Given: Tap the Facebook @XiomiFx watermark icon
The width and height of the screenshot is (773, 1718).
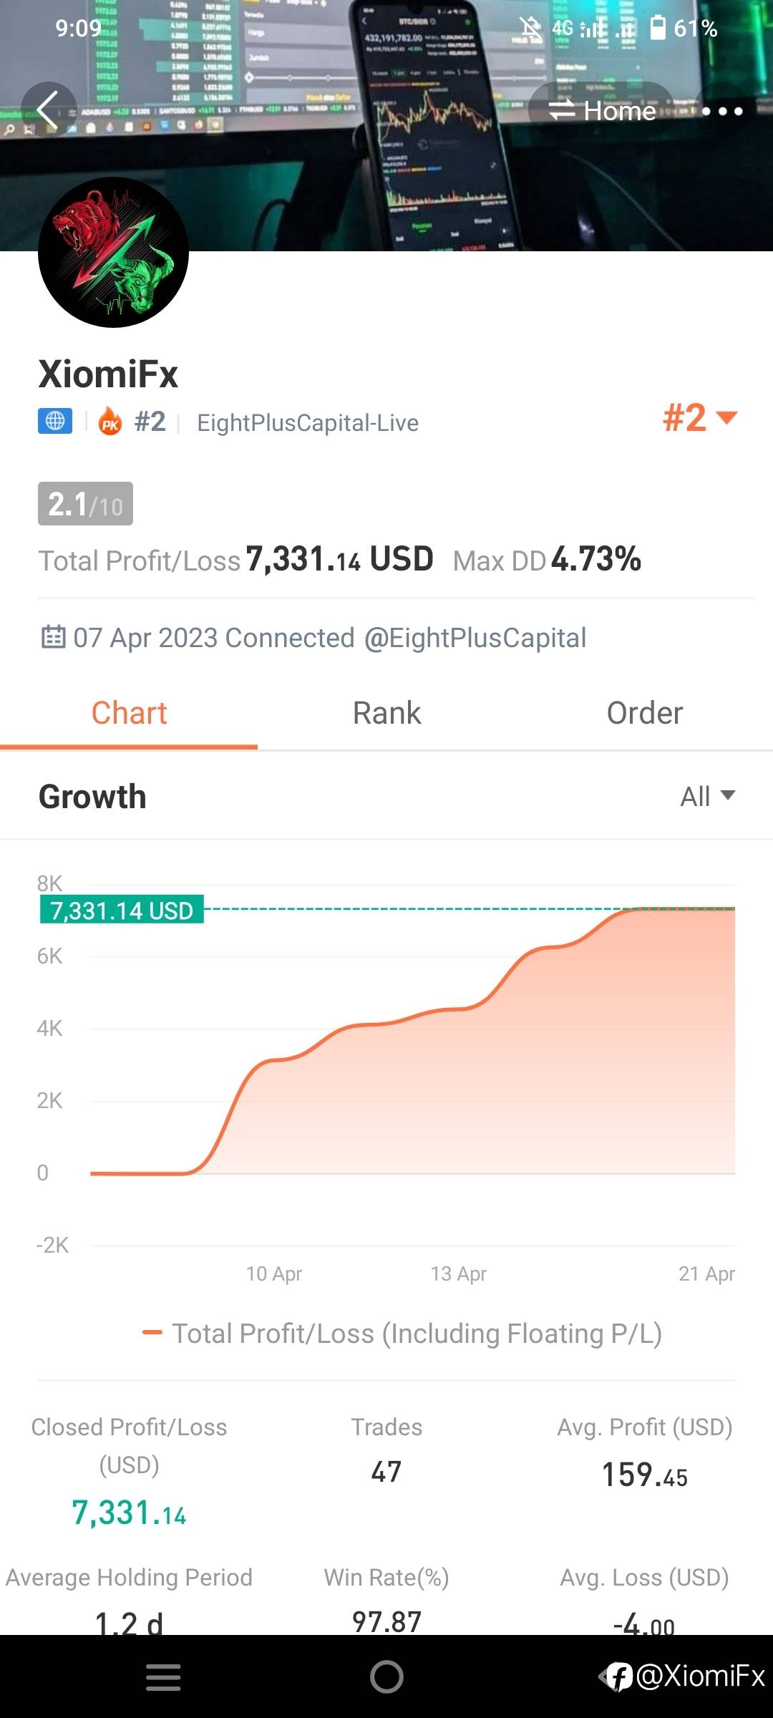Looking at the screenshot, I should click(618, 1676).
